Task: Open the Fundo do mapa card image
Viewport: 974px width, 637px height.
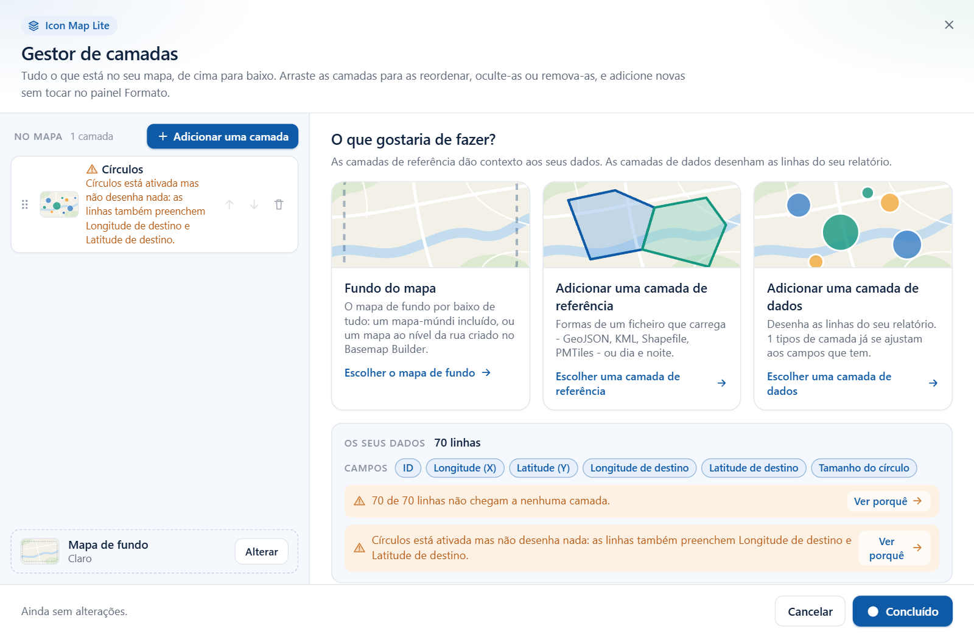Action: [430, 225]
